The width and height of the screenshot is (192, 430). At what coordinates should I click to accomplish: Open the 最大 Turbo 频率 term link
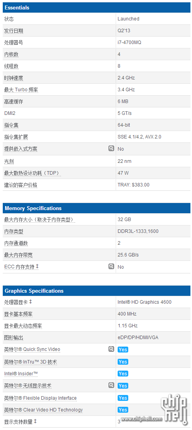(21, 90)
